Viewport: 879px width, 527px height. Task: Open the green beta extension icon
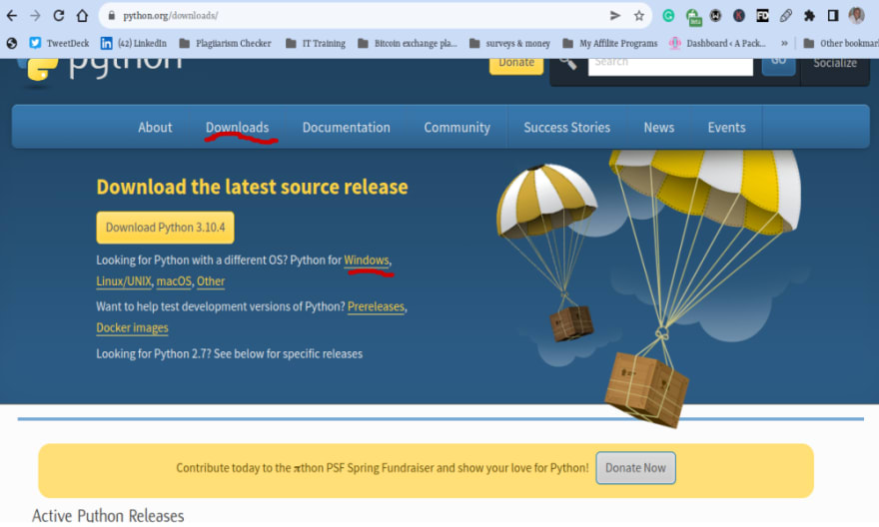(693, 17)
